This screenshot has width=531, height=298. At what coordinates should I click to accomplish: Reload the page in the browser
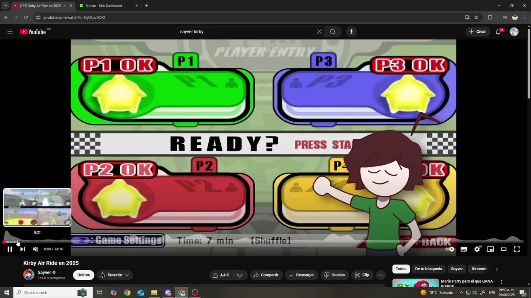(x=26, y=17)
